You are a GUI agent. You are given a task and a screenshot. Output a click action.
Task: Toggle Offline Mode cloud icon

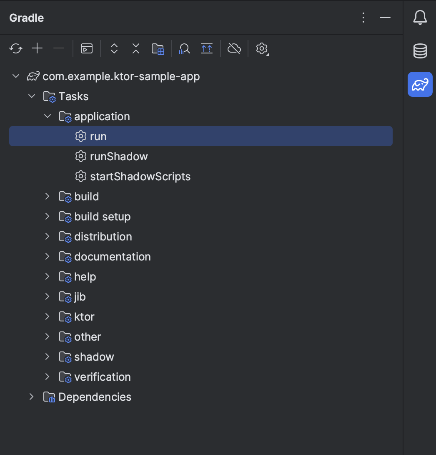tap(234, 48)
